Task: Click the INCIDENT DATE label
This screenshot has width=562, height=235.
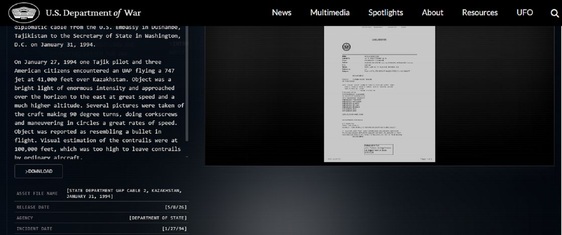Action: [x=35, y=228]
